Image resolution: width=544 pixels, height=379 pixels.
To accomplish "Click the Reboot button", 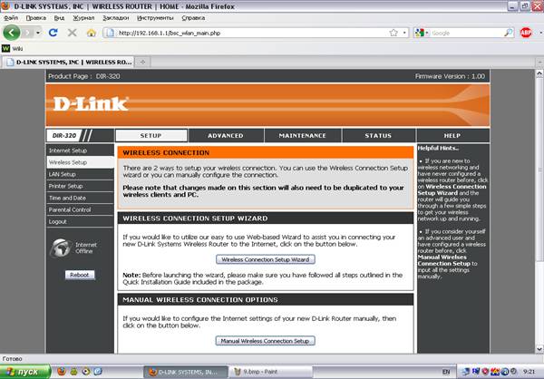I will click(x=80, y=275).
